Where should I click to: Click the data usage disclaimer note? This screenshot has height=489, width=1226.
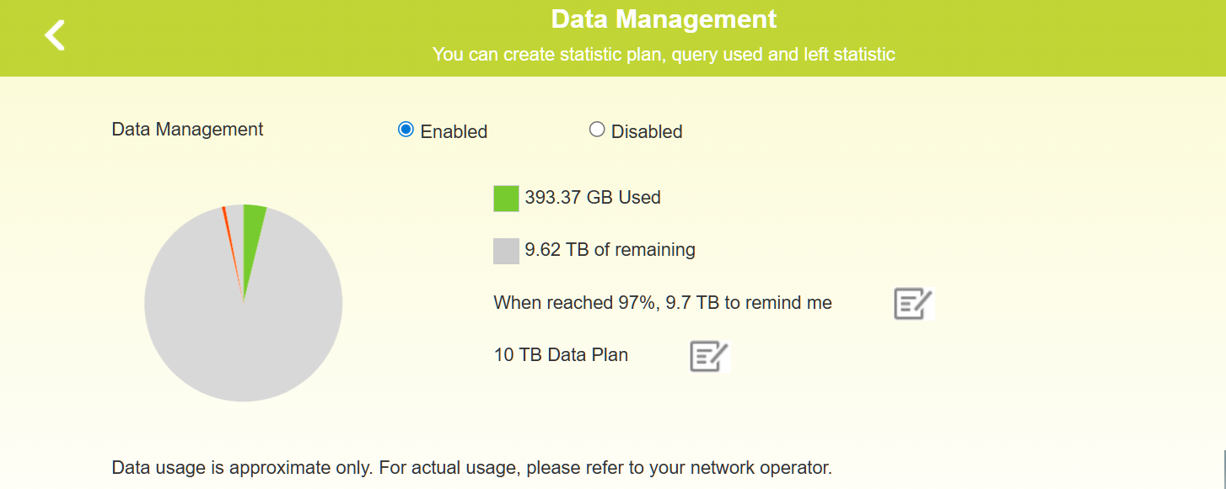tap(471, 468)
